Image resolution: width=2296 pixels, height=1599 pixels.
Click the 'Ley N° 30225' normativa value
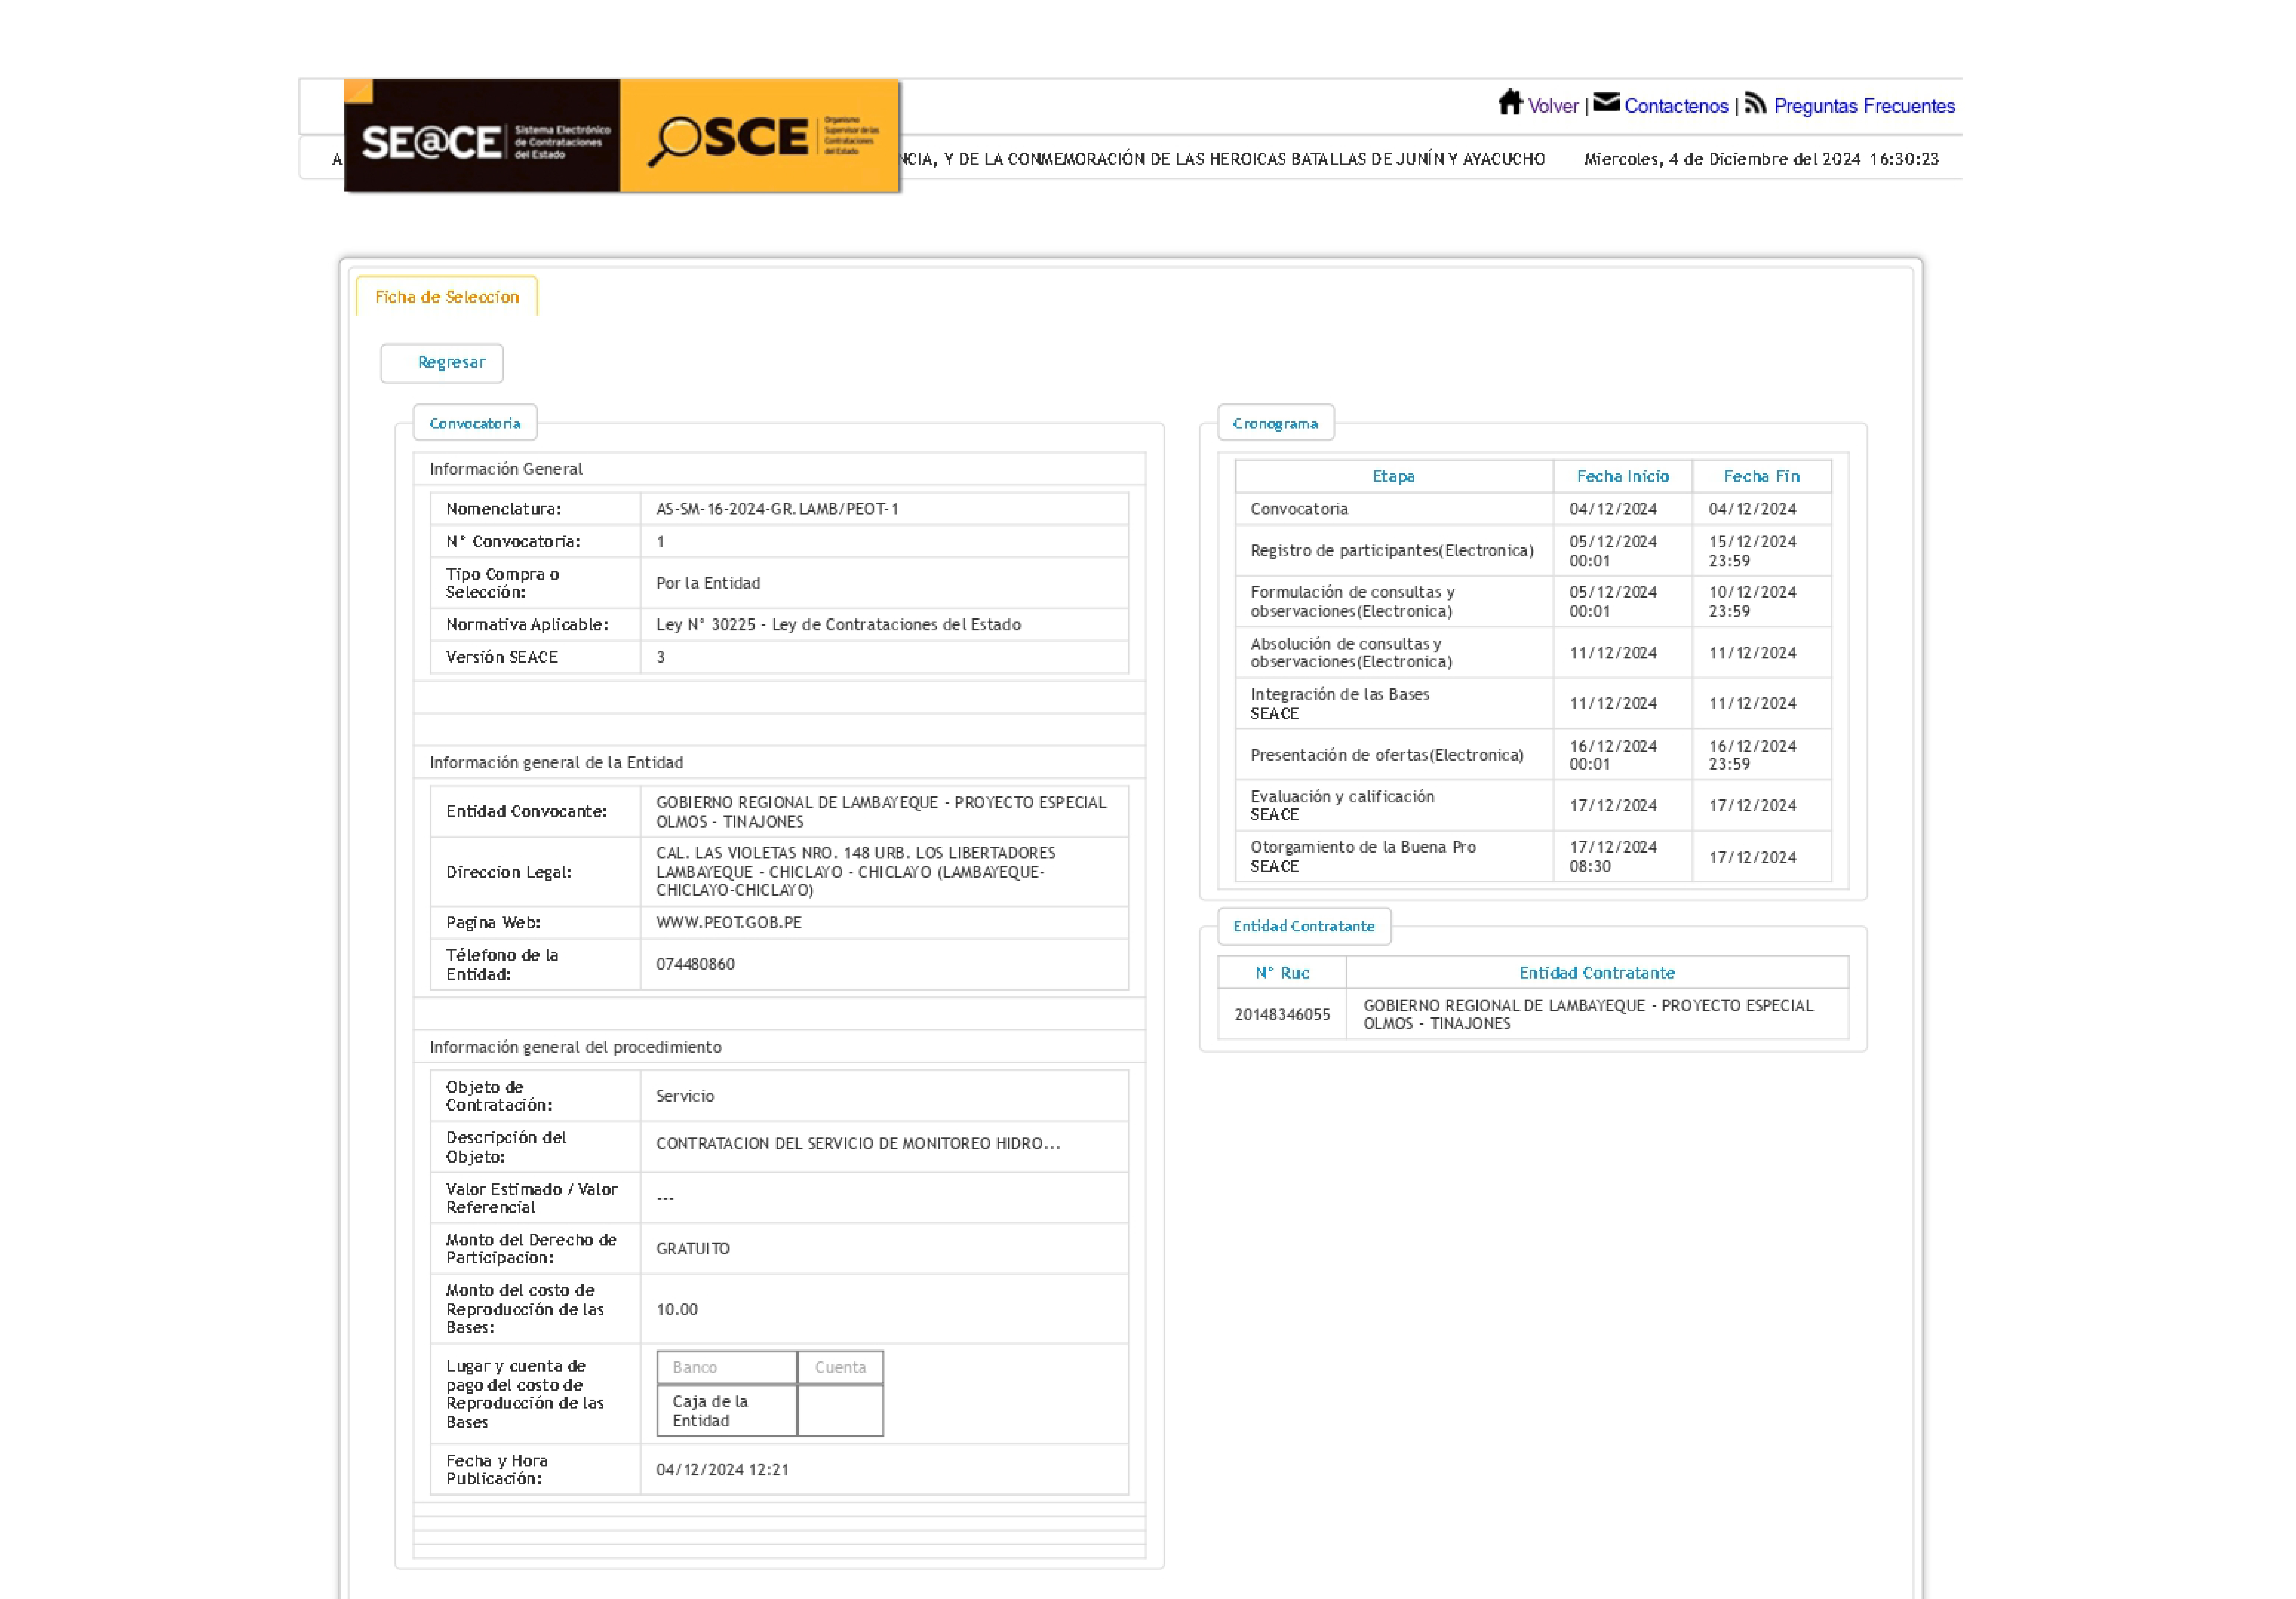(x=838, y=625)
